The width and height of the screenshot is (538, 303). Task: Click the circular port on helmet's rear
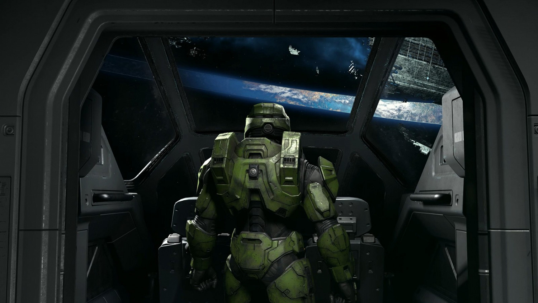268,128
